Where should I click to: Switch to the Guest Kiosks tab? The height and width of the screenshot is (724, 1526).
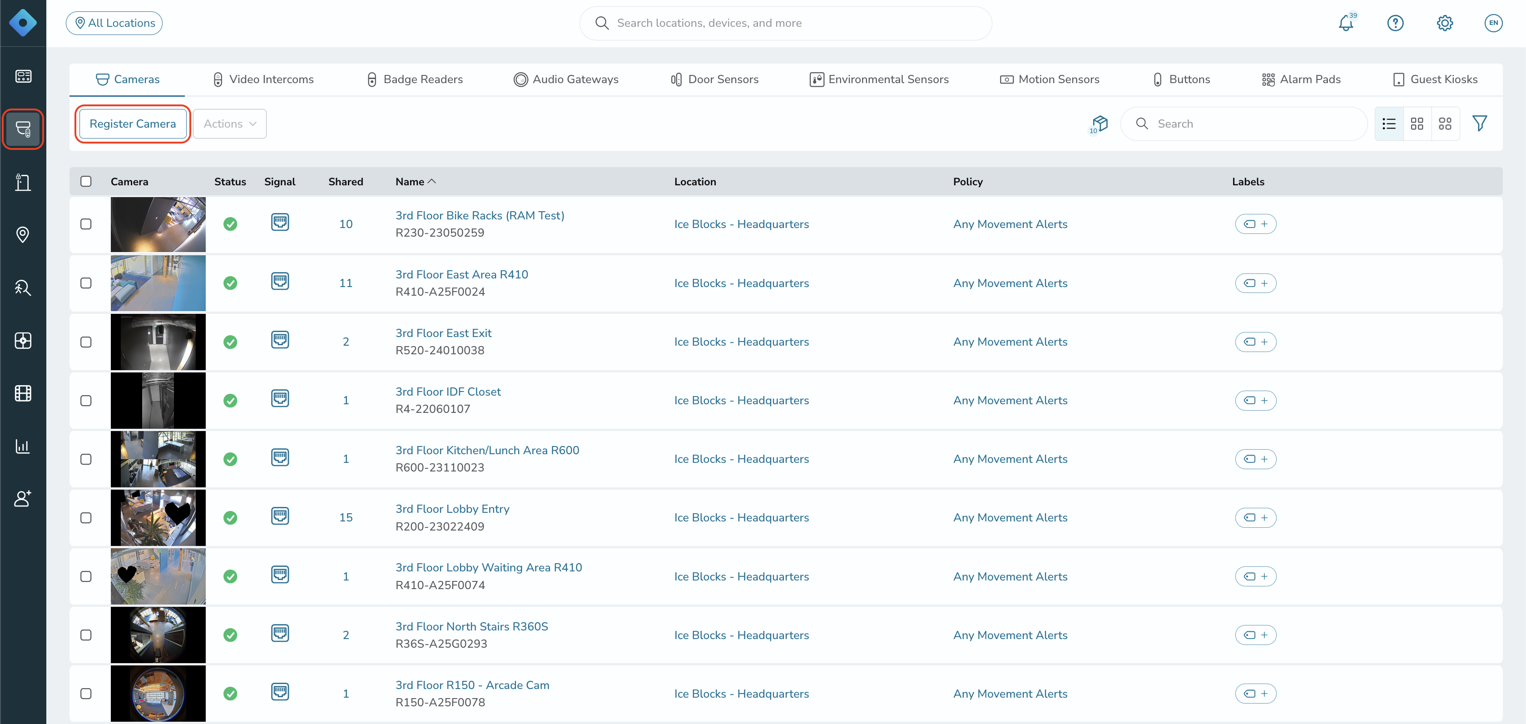pyautogui.click(x=1435, y=79)
